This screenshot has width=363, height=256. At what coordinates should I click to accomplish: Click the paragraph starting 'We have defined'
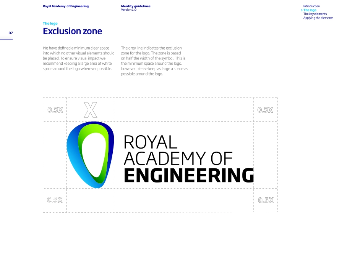78,58
